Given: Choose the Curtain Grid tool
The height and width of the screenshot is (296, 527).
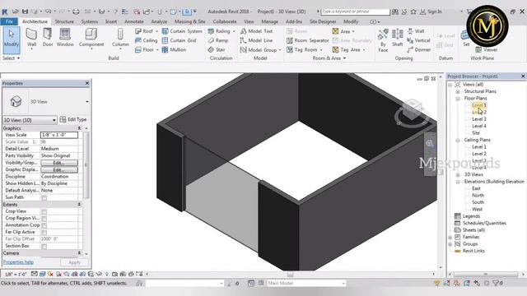Looking at the screenshot, I should pyautogui.click(x=179, y=40).
